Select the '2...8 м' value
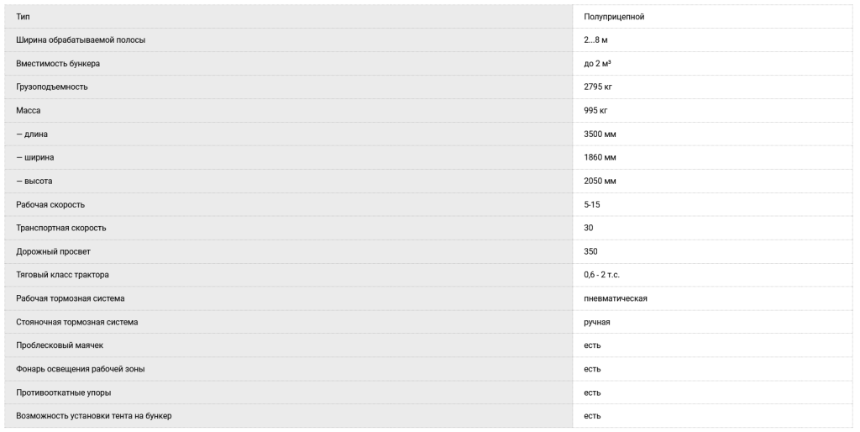Screen dimensions: 860x432 coord(596,40)
